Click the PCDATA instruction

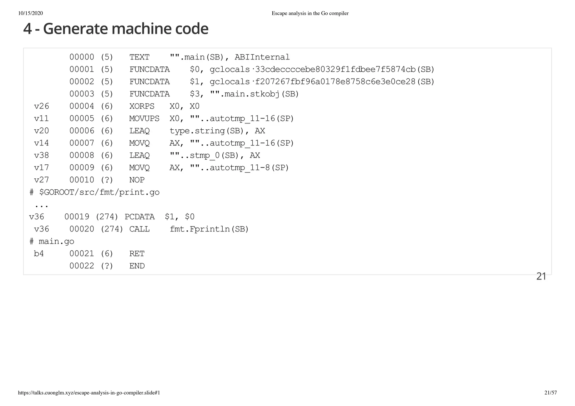point(140,217)
